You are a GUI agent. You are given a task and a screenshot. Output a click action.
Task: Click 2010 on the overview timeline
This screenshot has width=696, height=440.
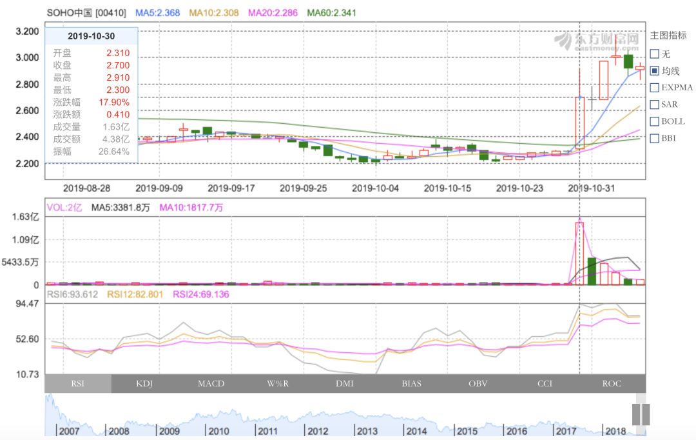tap(219, 431)
